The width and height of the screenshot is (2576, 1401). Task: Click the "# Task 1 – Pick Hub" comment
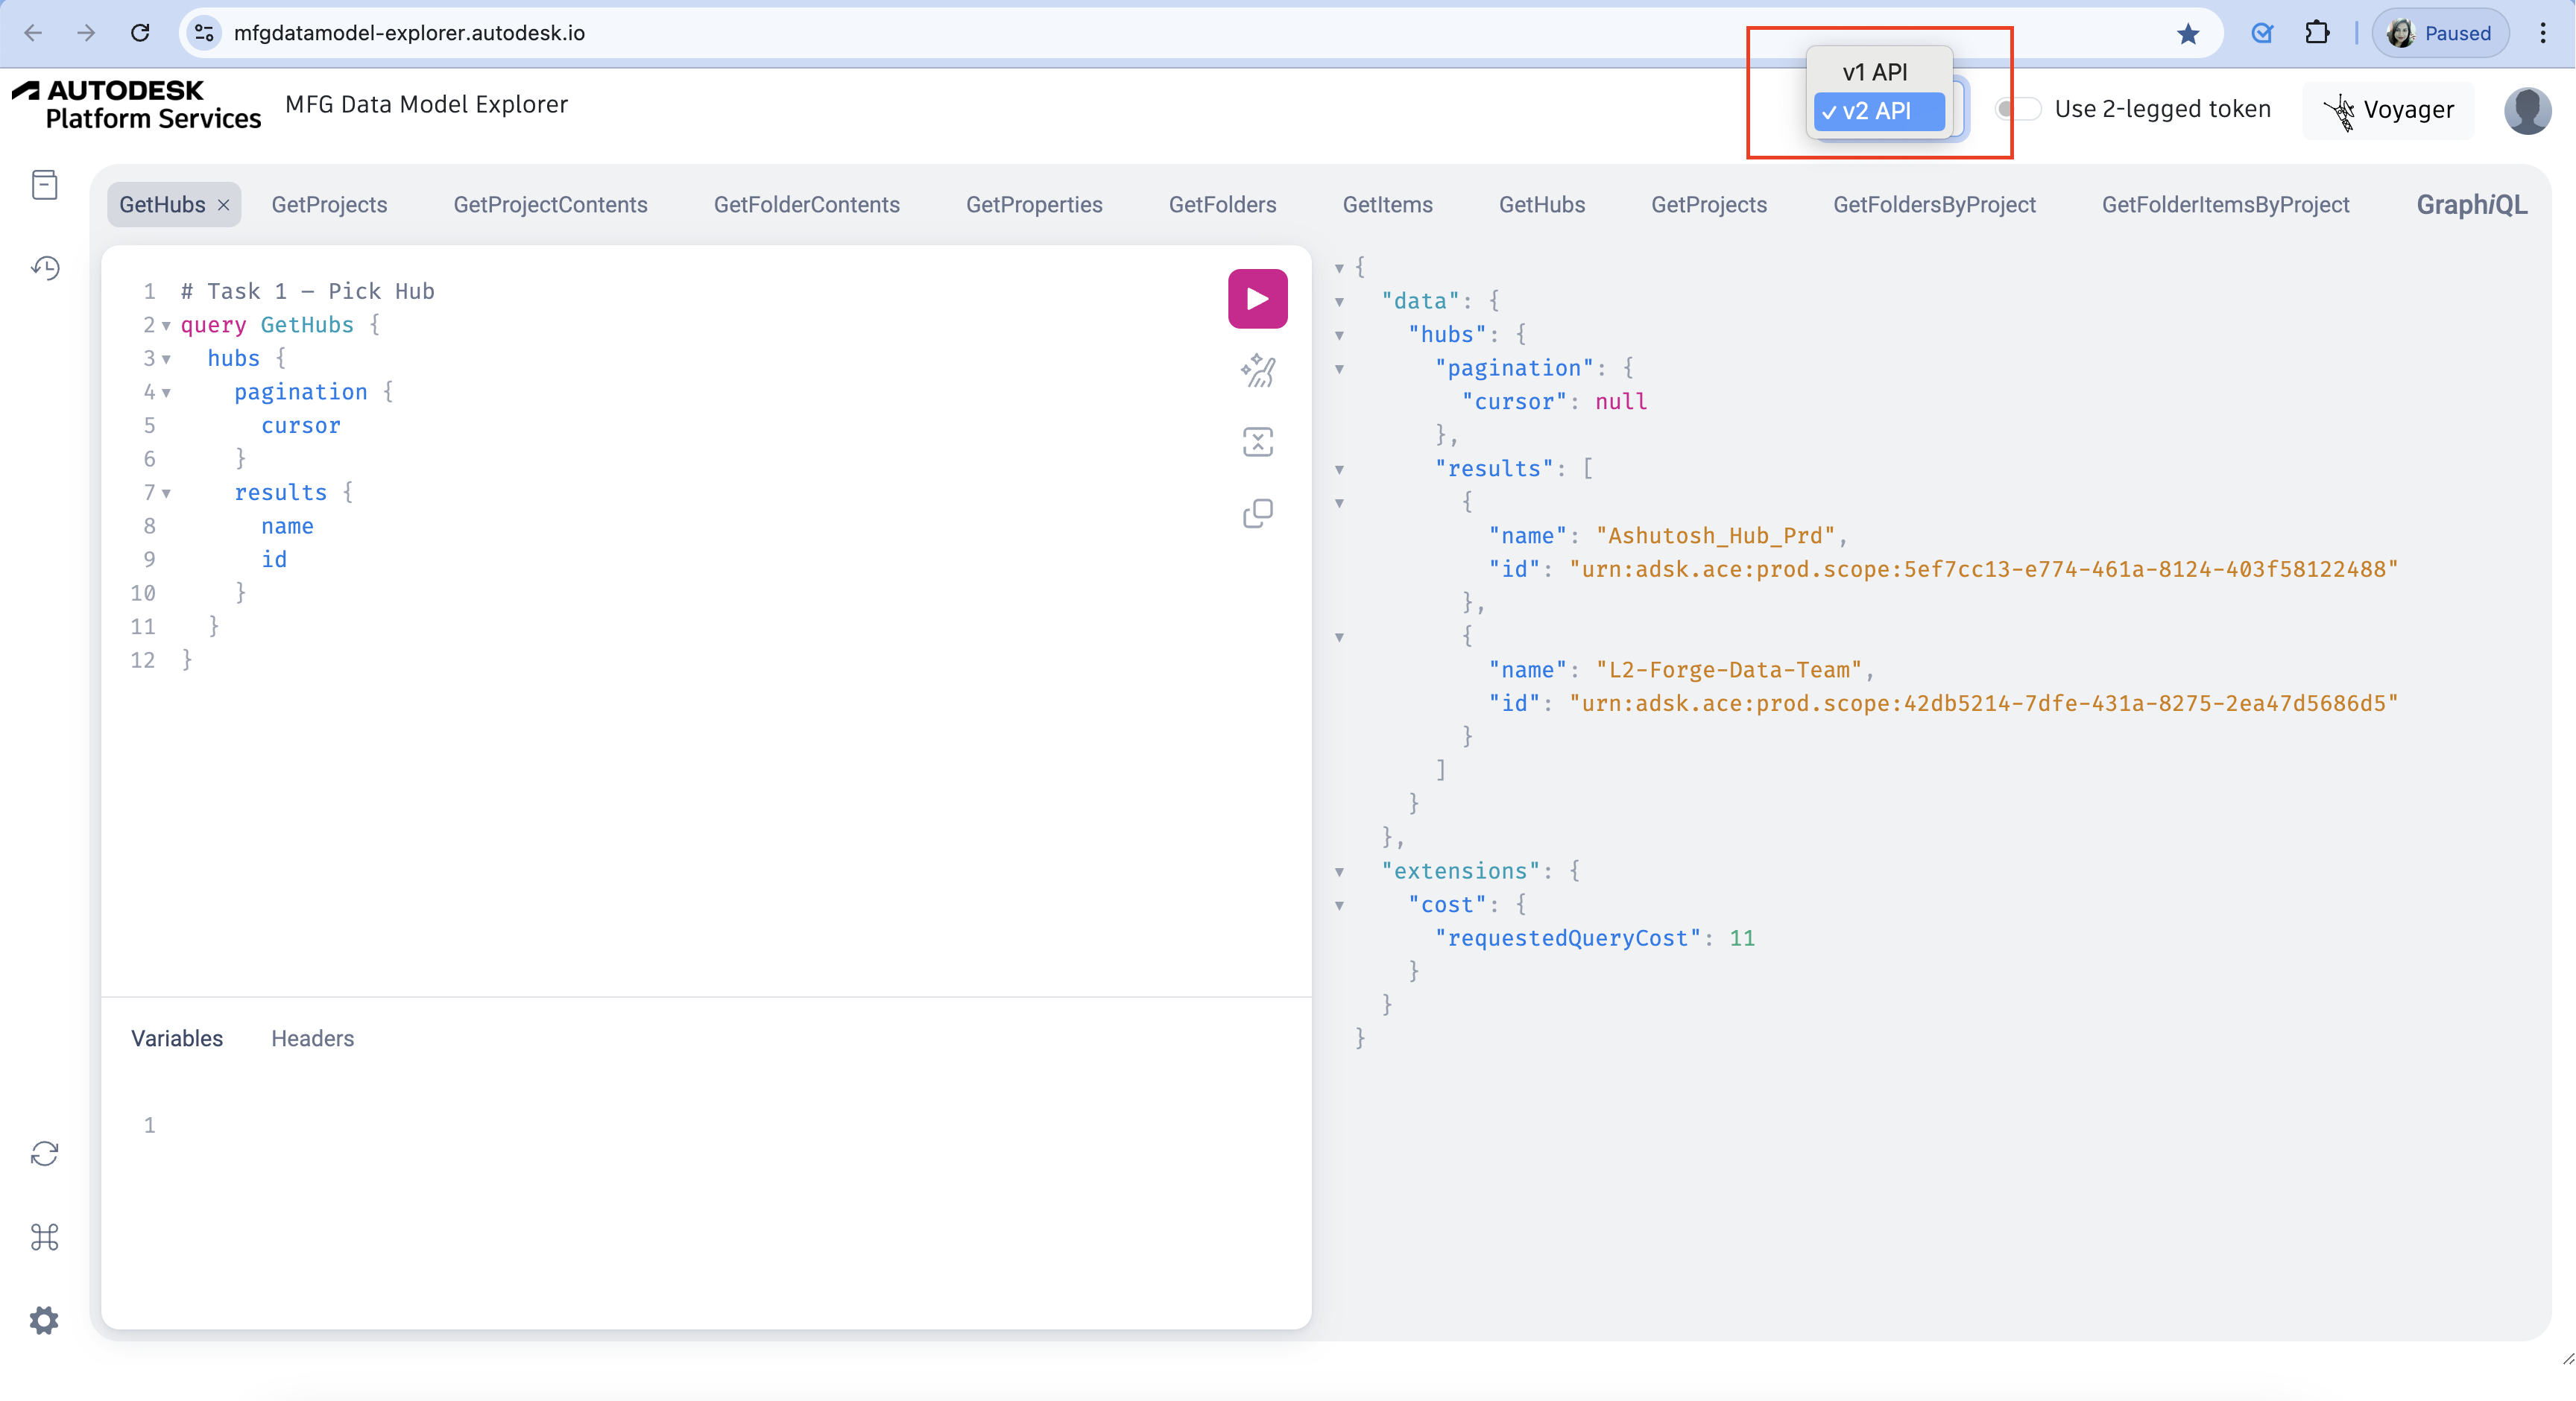(x=308, y=291)
